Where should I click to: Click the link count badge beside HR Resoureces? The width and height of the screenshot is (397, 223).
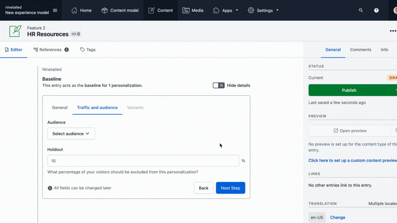pos(76,34)
